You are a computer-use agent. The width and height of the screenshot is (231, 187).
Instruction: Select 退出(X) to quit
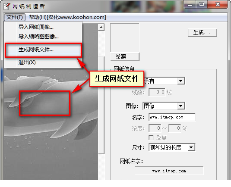coord(27,62)
